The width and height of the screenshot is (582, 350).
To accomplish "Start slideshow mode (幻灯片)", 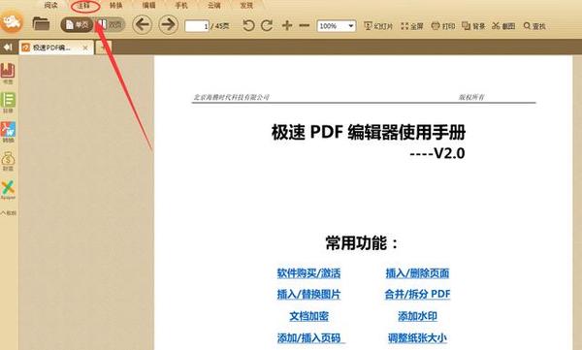I will pyautogui.click(x=378, y=26).
